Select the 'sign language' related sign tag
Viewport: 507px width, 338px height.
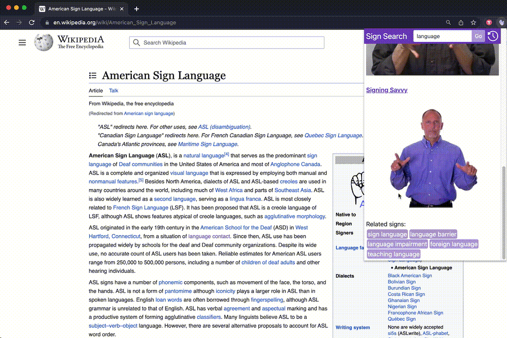(387, 234)
